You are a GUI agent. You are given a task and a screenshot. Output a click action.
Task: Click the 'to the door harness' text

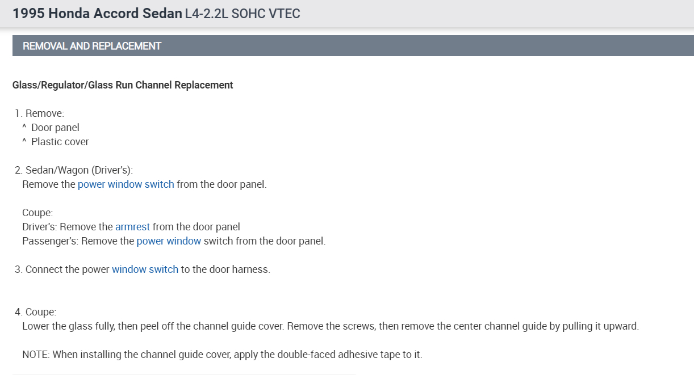tap(225, 269)
